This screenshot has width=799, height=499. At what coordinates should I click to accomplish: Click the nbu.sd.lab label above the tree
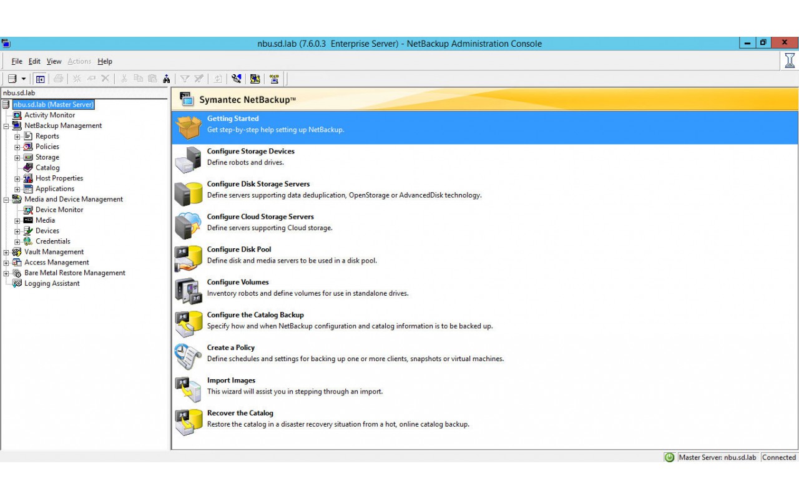tap(19, 93)
